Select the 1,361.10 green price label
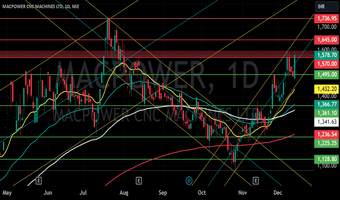The height and width of the screenshot is (200, 340). [x=327, y=113]
